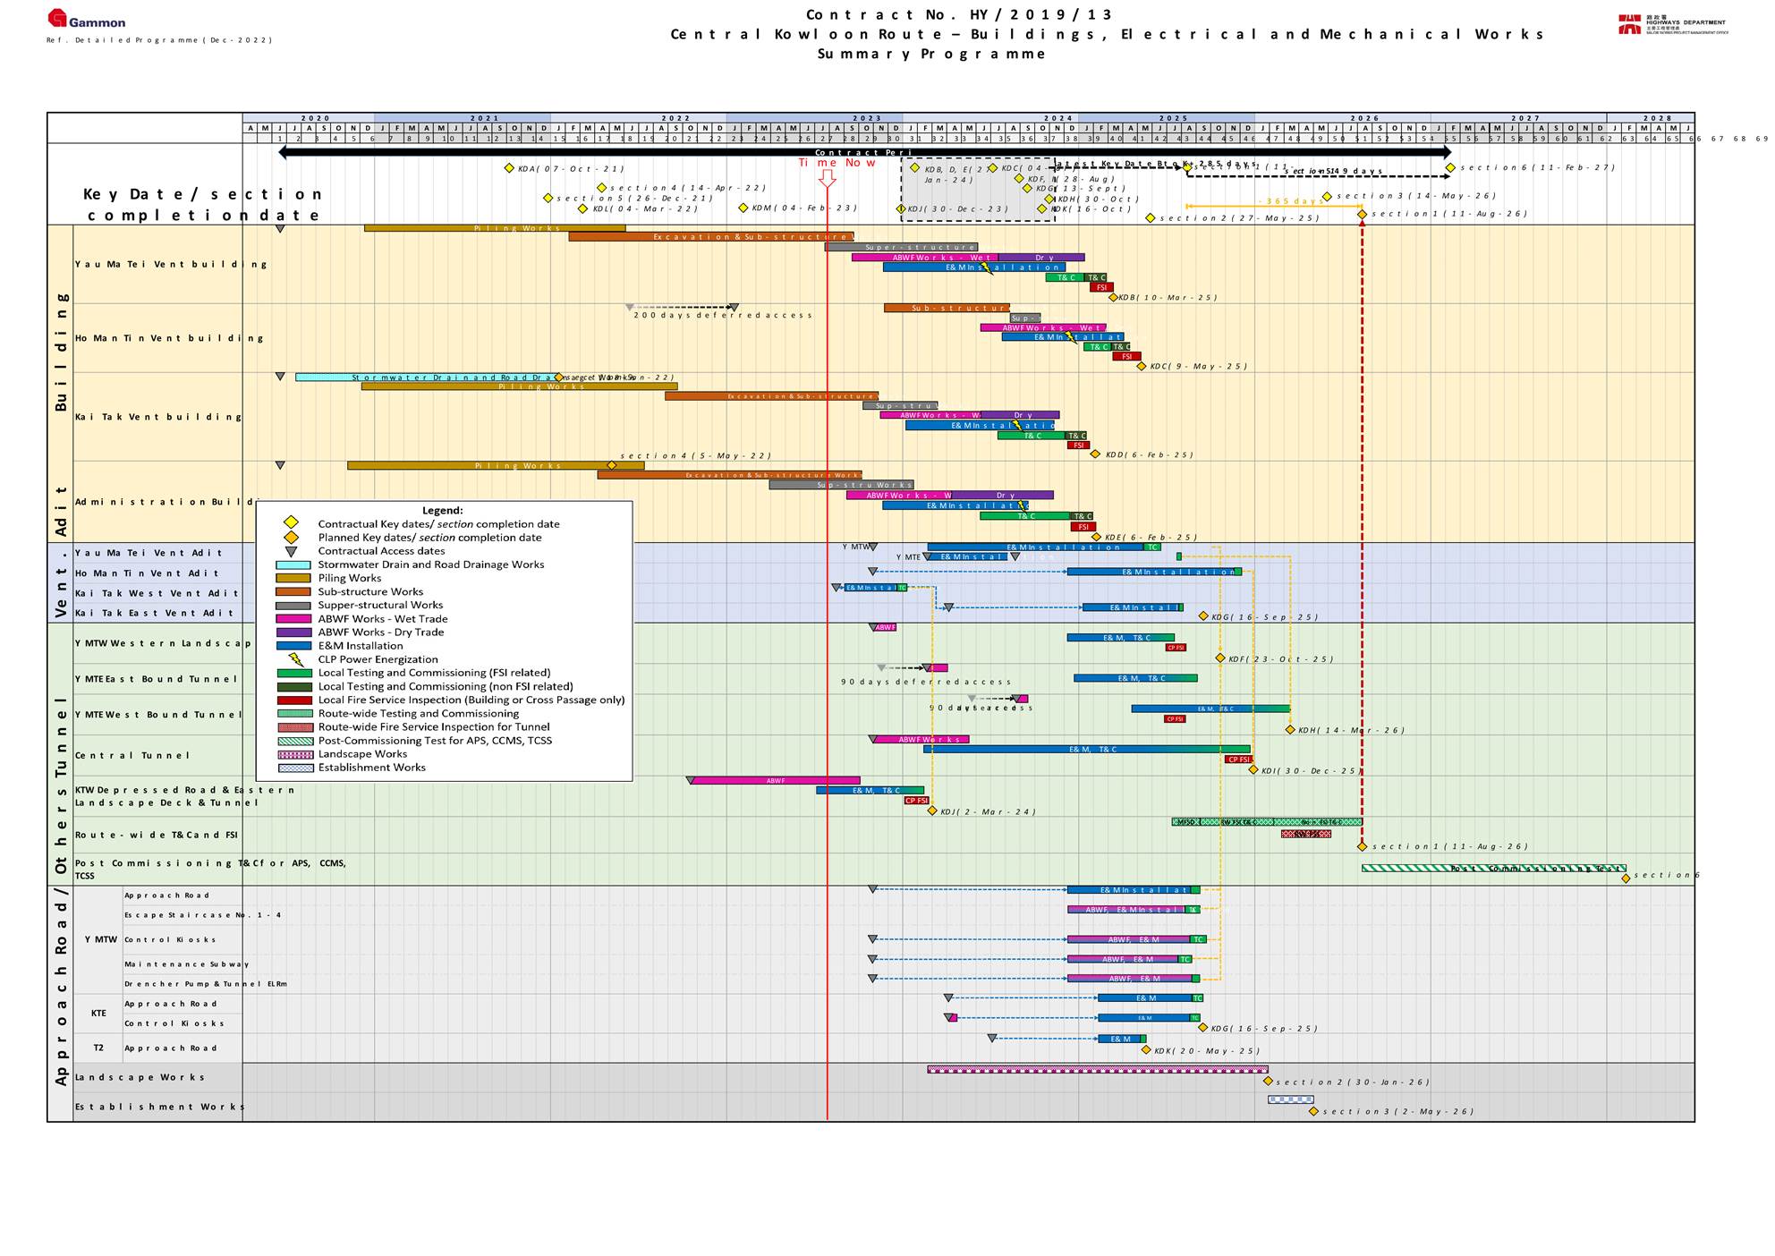
Task: Click the E&M Installation legend swatch
Action: [x=293, y=645]
